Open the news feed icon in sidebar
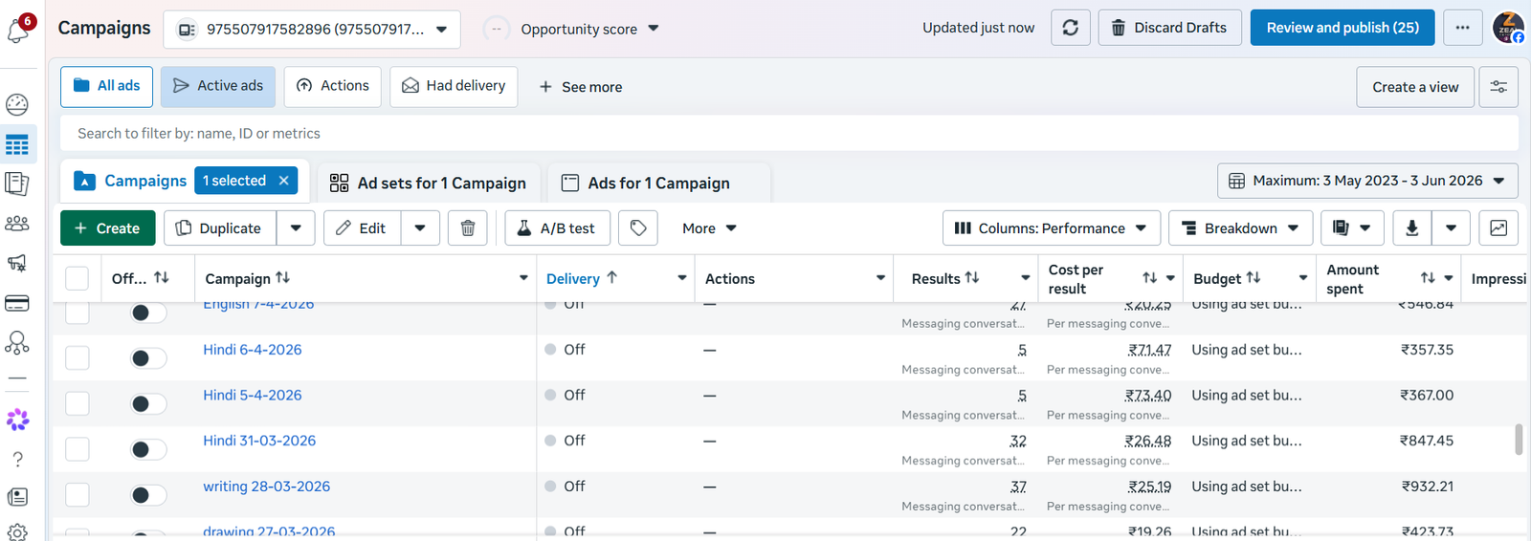This screenshot has height=541, width=1531. 17,497
